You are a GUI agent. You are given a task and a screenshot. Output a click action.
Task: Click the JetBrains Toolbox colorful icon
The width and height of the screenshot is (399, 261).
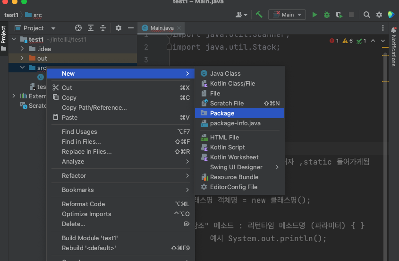[391, 15]
